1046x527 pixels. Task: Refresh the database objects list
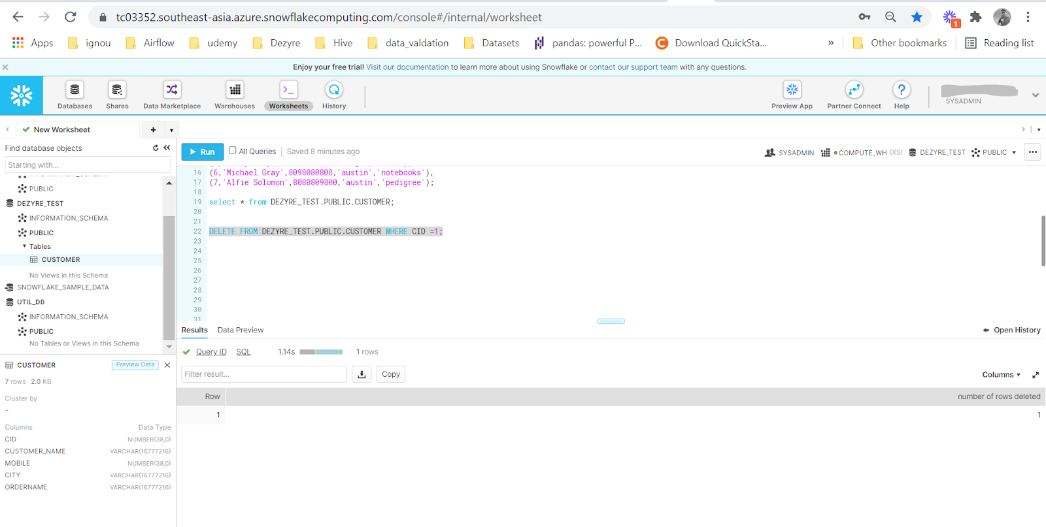point(156,148)
